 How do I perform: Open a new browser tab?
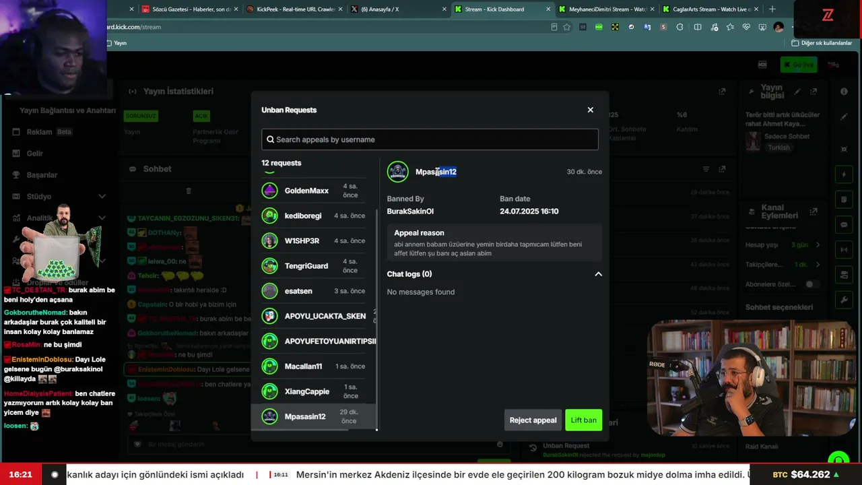click(x=772, y=9)
